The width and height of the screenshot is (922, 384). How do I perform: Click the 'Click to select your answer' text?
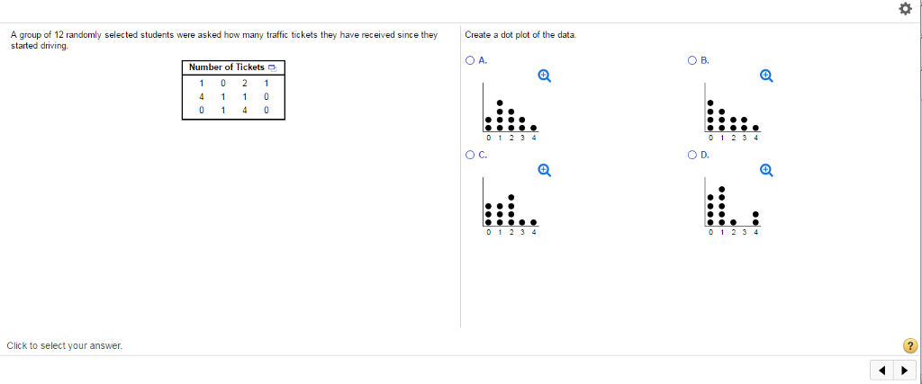point(65,346)
